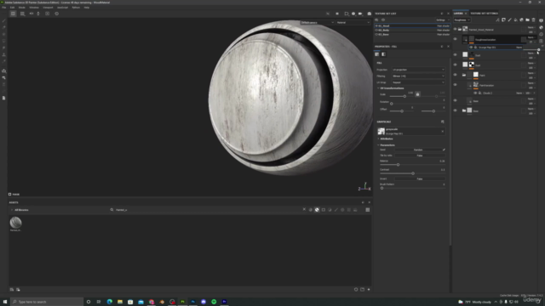Select the Eraser tool in left toolbar
This screenshot has height=306, width=545.
pyautogui.click(x=3, y=27)
